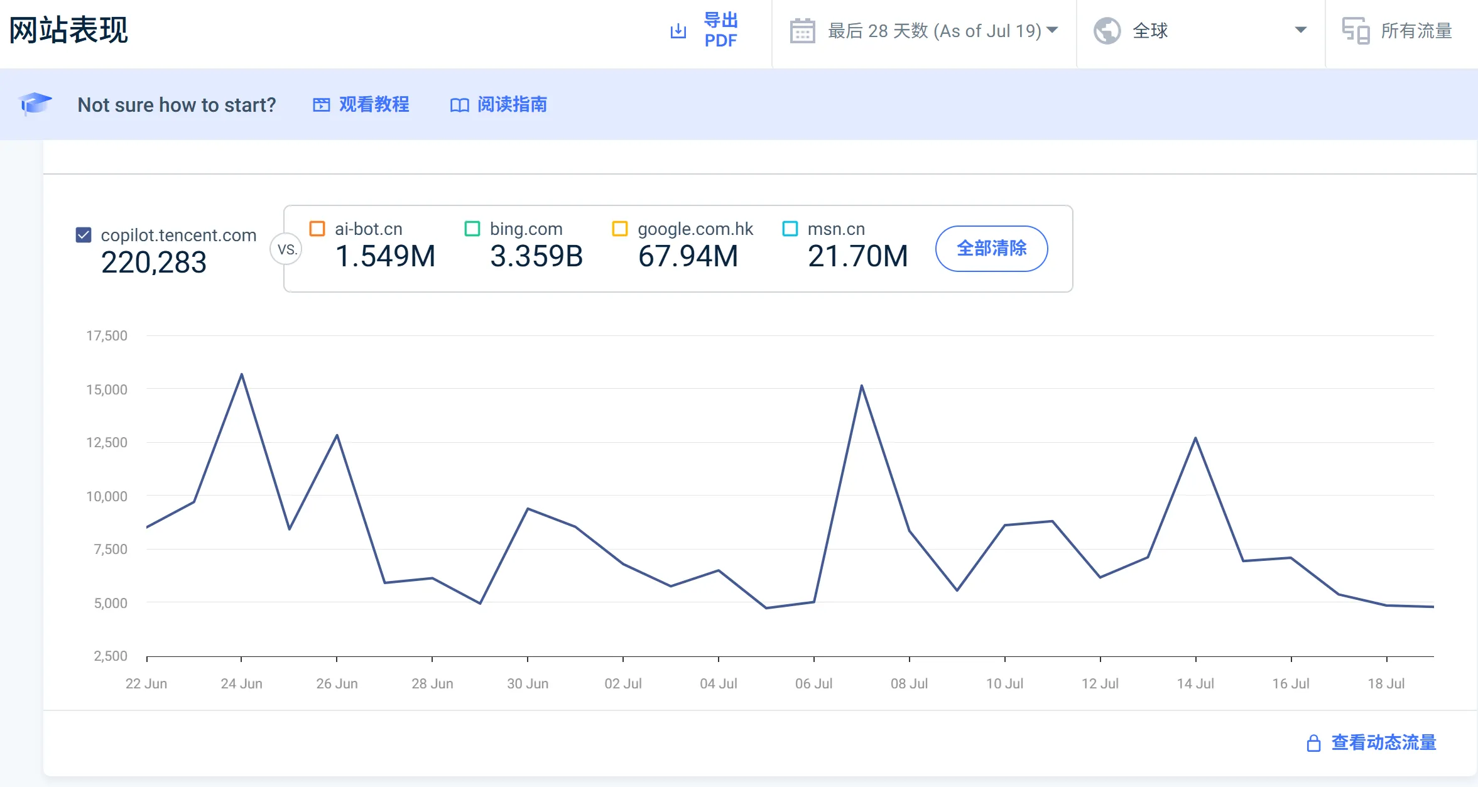Check the google.com.hk checkbox
The width and height of the screenshot is (1478, 787).
point(619,229)
